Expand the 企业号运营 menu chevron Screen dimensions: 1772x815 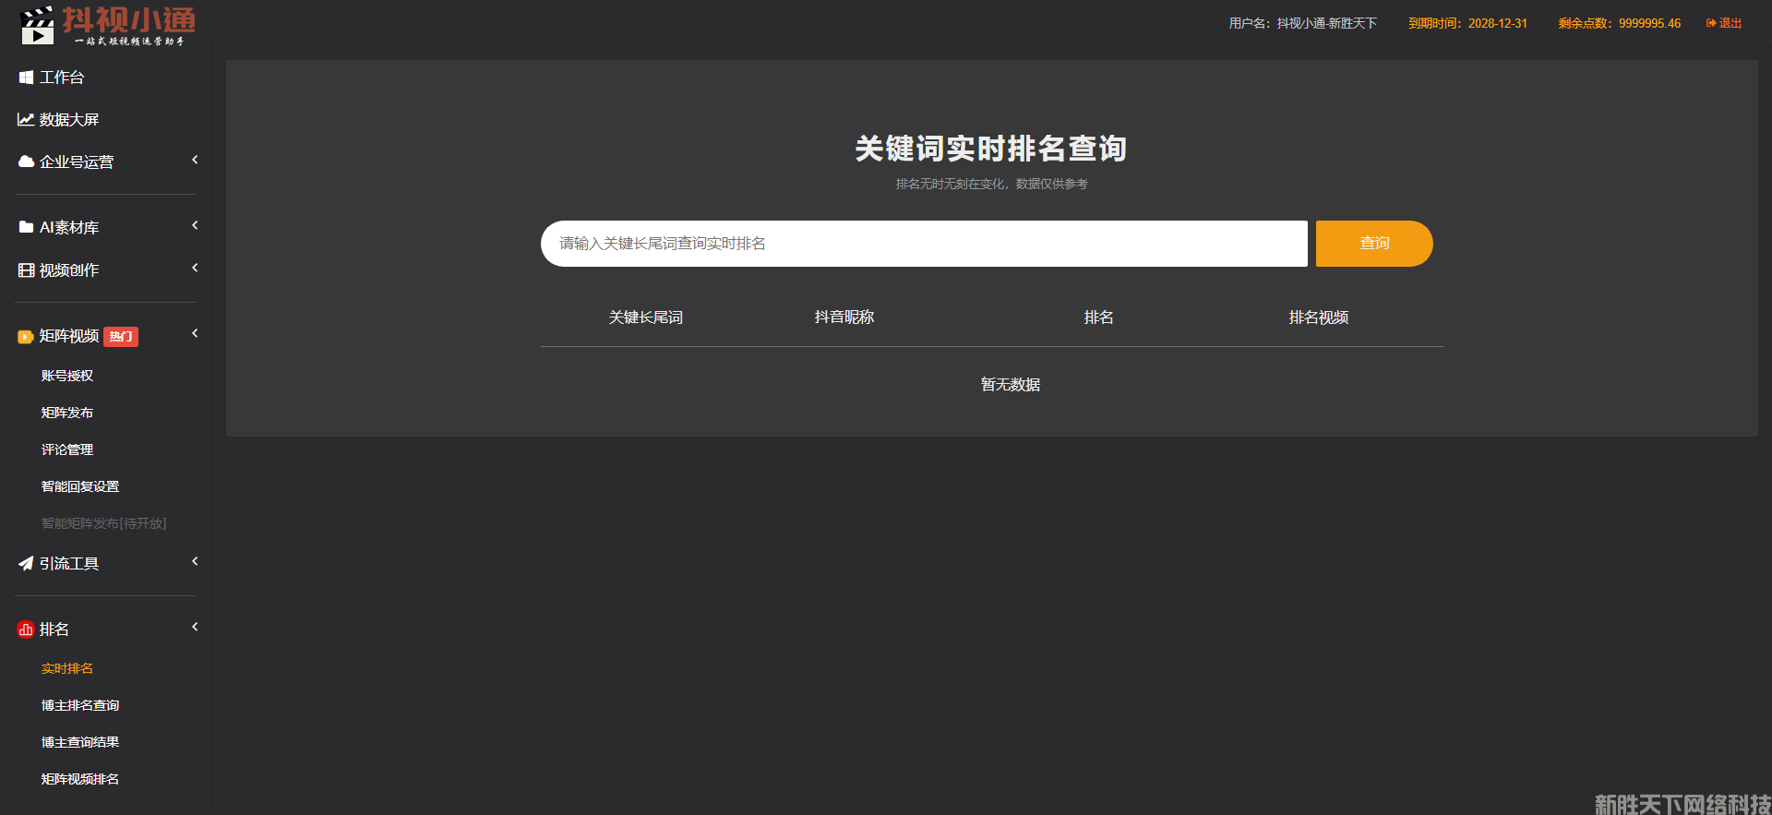click(195, 161)
